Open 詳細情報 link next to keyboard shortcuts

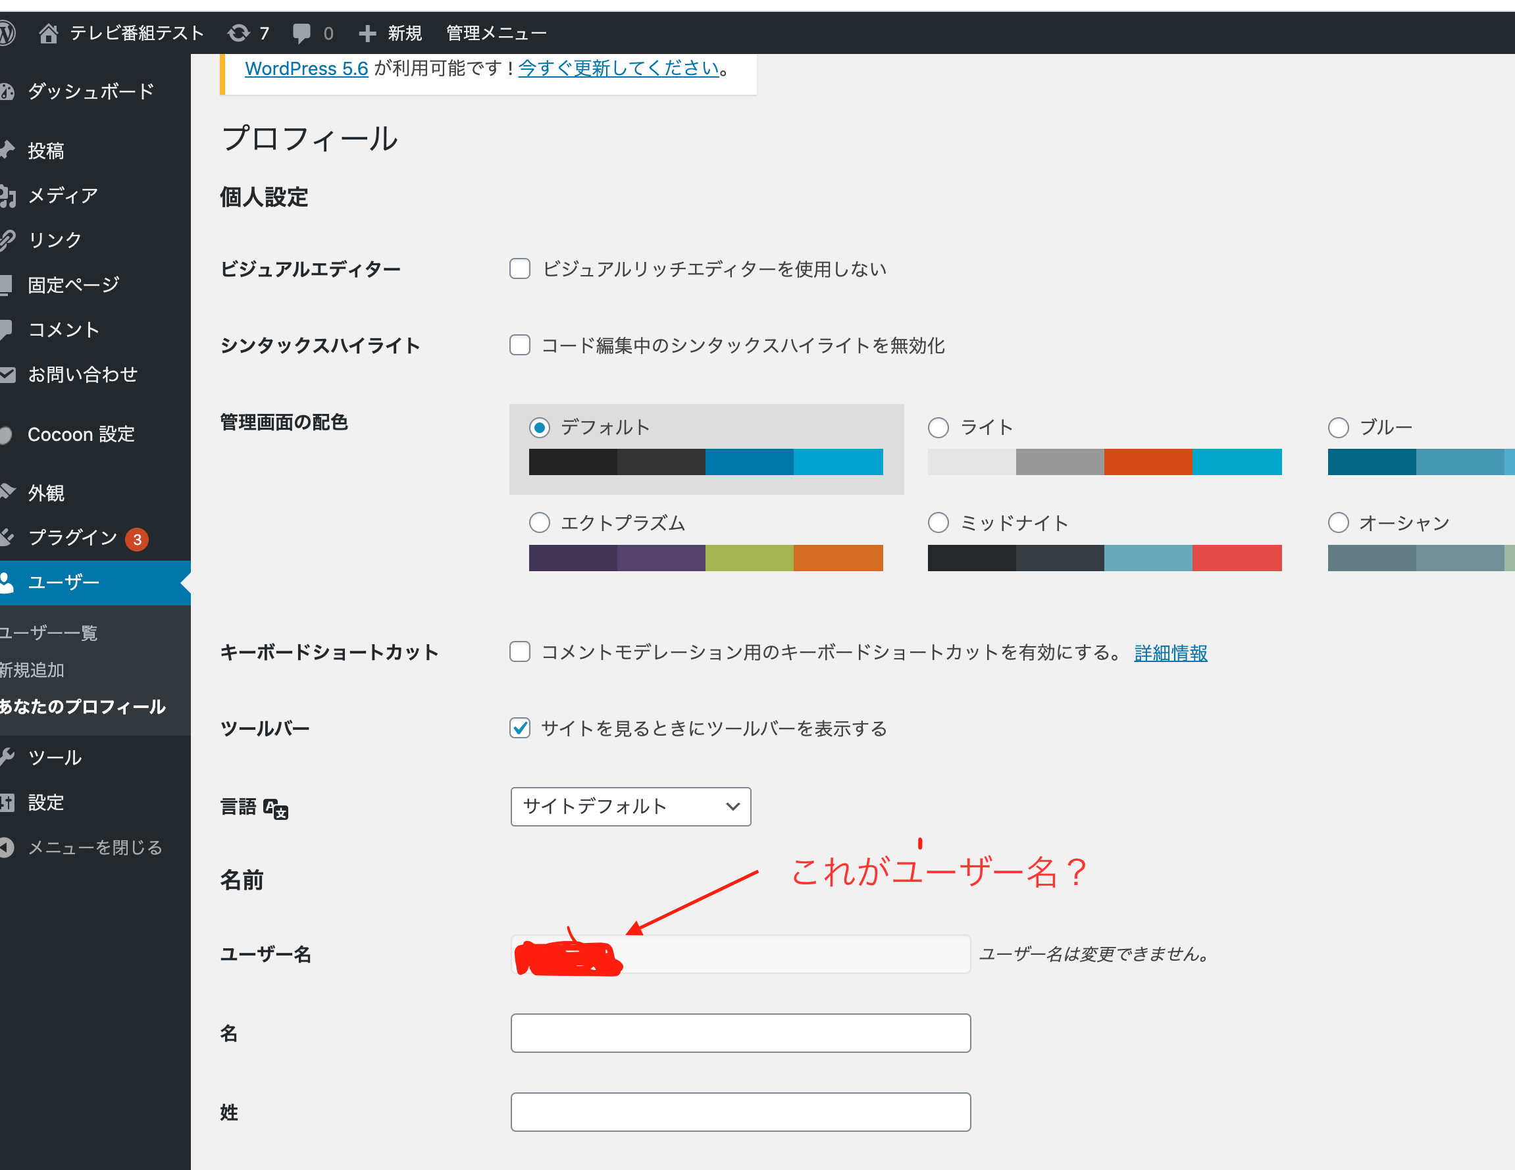tap(1169, 652)
